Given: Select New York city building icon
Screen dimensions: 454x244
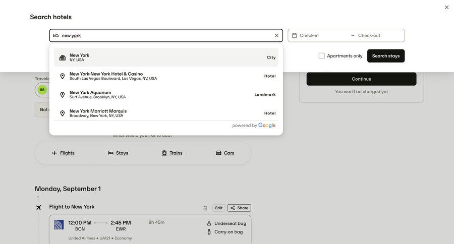Looking at the screenshot, I should click(62, 57).
